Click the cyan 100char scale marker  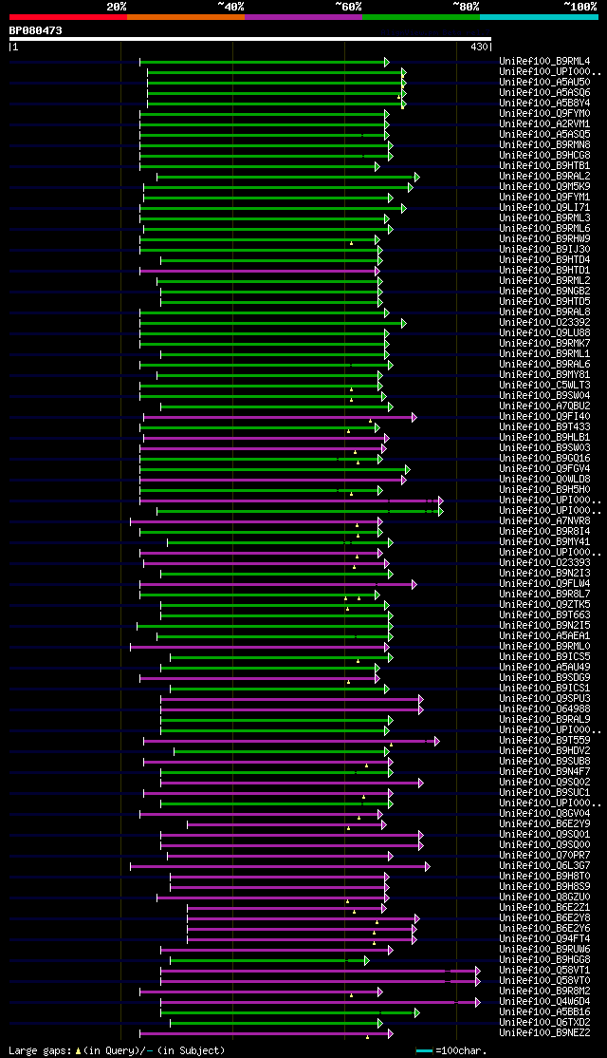pos(424,1050)
